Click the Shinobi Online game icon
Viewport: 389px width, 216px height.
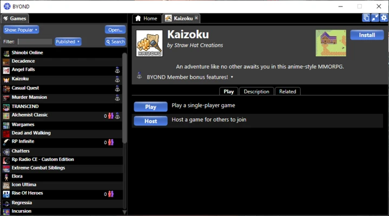click(6, 53)
